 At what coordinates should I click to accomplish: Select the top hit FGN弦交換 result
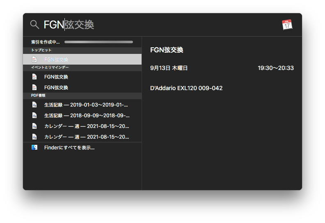tap(82, 59)
